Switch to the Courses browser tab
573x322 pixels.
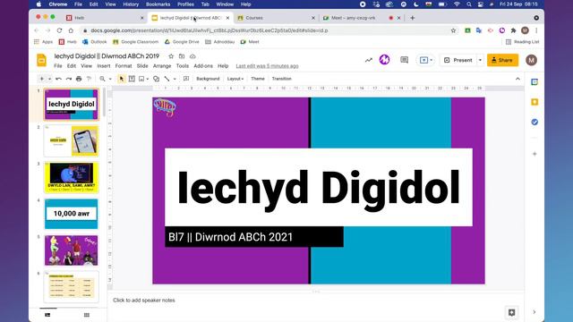pyautogui.click(x=276, y=18)
